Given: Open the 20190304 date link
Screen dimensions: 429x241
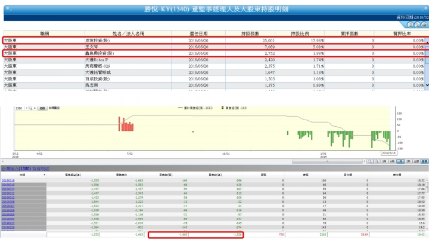Looking at the screenshot, I should point(8,219).
